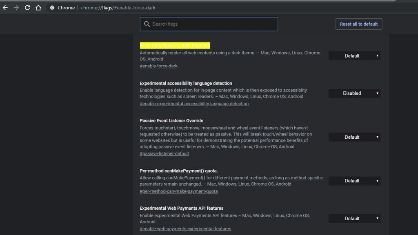The width and height of the screenshot is (418, 235).
Task: Reload the chrome://flags page
Action: coord(27,7)
